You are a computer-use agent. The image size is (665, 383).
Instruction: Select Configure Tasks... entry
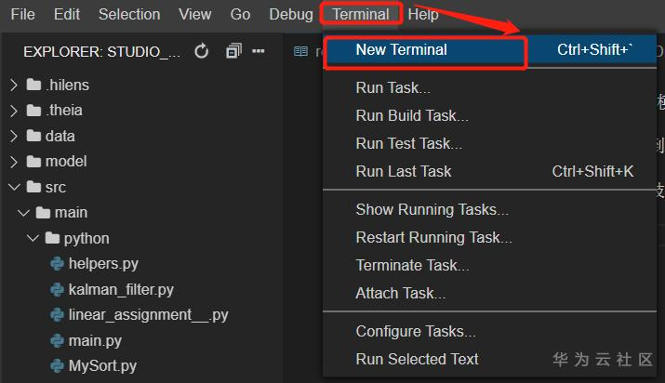[416, 332]
